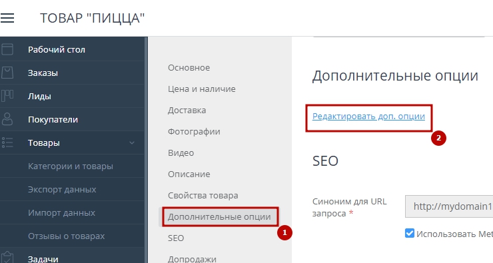Select Товары in sidebar
This screenshot has width=493, height=263.
coord(44,143)
